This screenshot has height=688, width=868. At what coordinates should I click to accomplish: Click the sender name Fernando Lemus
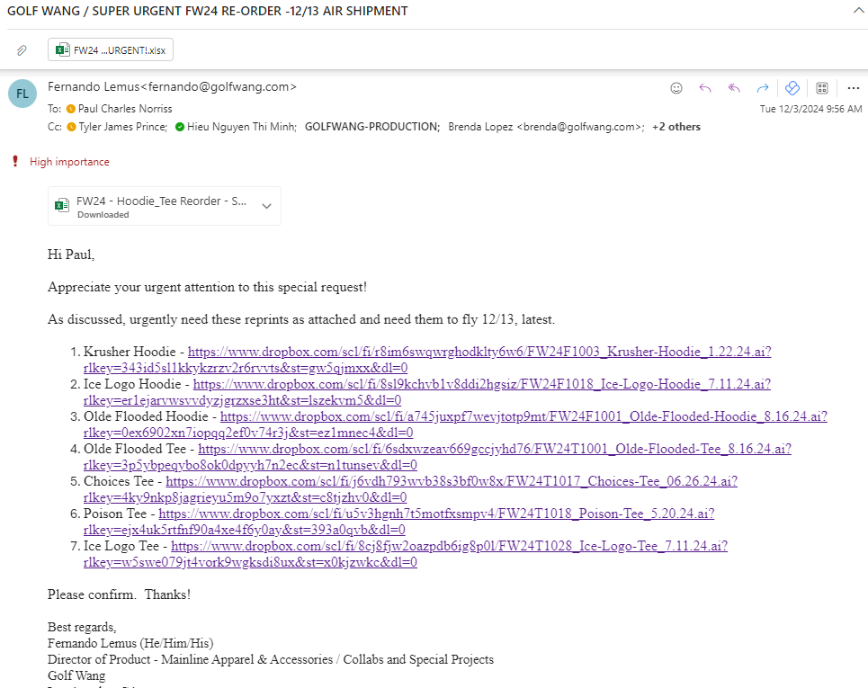(x=94, y=87)
